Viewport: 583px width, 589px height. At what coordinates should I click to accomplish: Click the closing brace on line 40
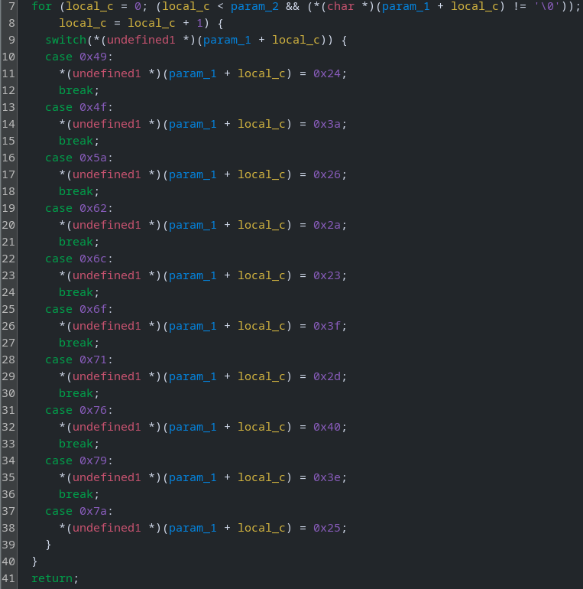pyautogui.click(x=34, y=561)
